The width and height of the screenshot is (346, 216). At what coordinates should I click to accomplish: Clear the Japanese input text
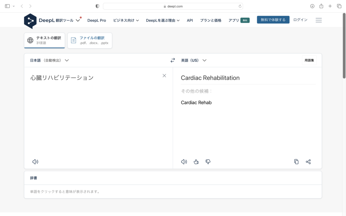[164, 76]
